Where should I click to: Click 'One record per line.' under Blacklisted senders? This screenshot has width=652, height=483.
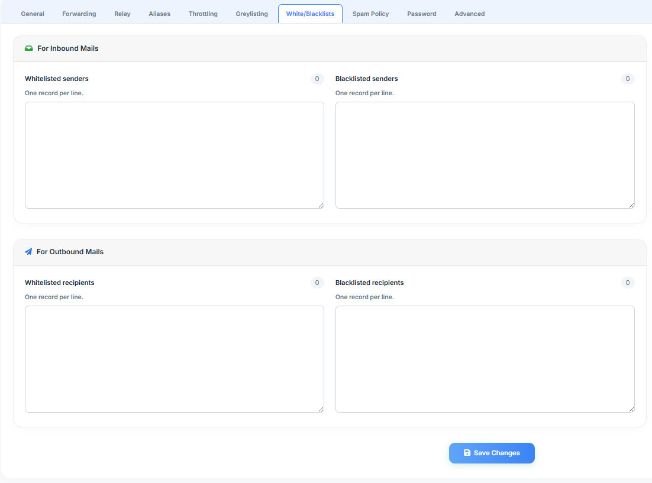(x=364, y=93)
